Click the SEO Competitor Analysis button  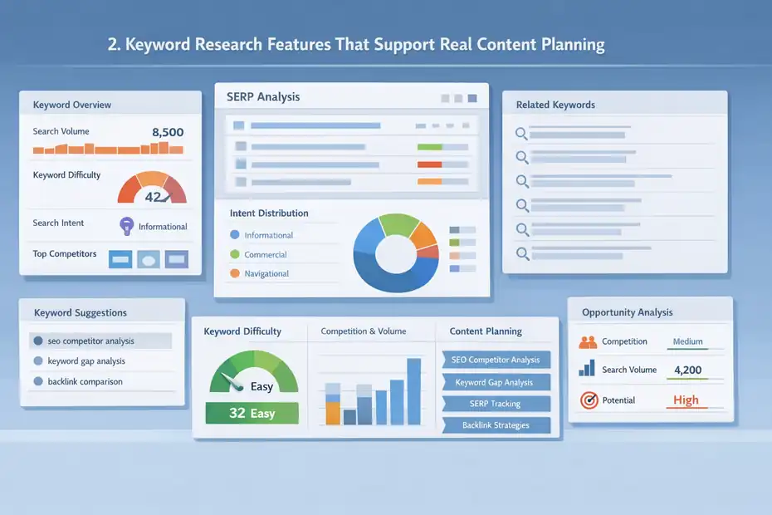tap(496, 360)
